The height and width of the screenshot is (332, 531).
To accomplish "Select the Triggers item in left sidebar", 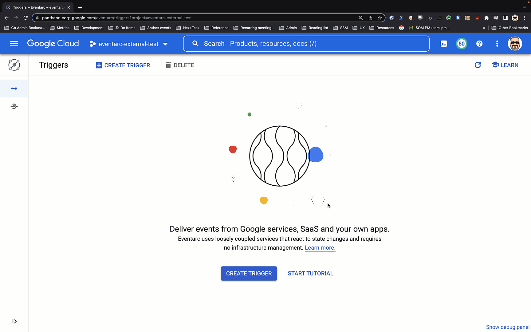I will 14,89.
